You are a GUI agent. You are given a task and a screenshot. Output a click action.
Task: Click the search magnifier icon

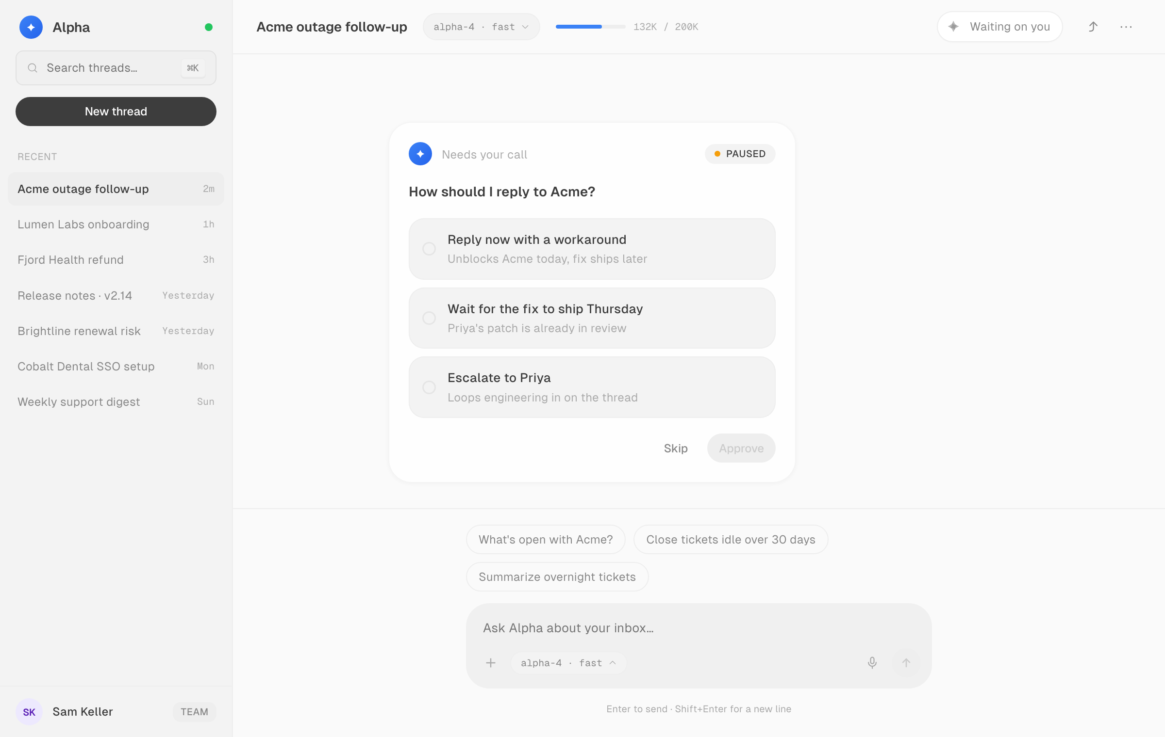click(33, 68)
